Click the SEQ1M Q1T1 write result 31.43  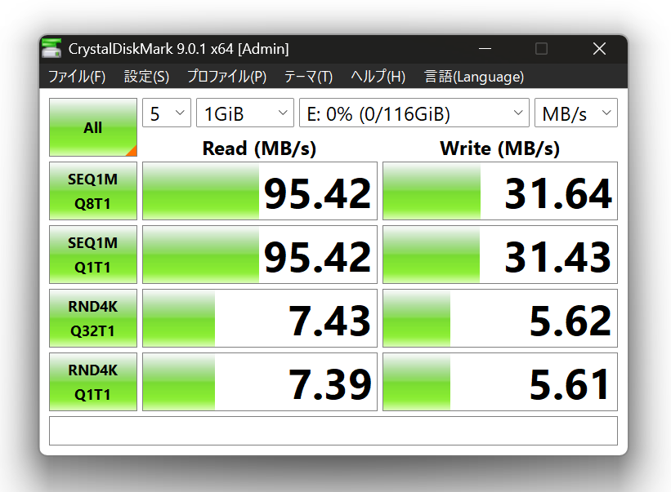(500, 255)
